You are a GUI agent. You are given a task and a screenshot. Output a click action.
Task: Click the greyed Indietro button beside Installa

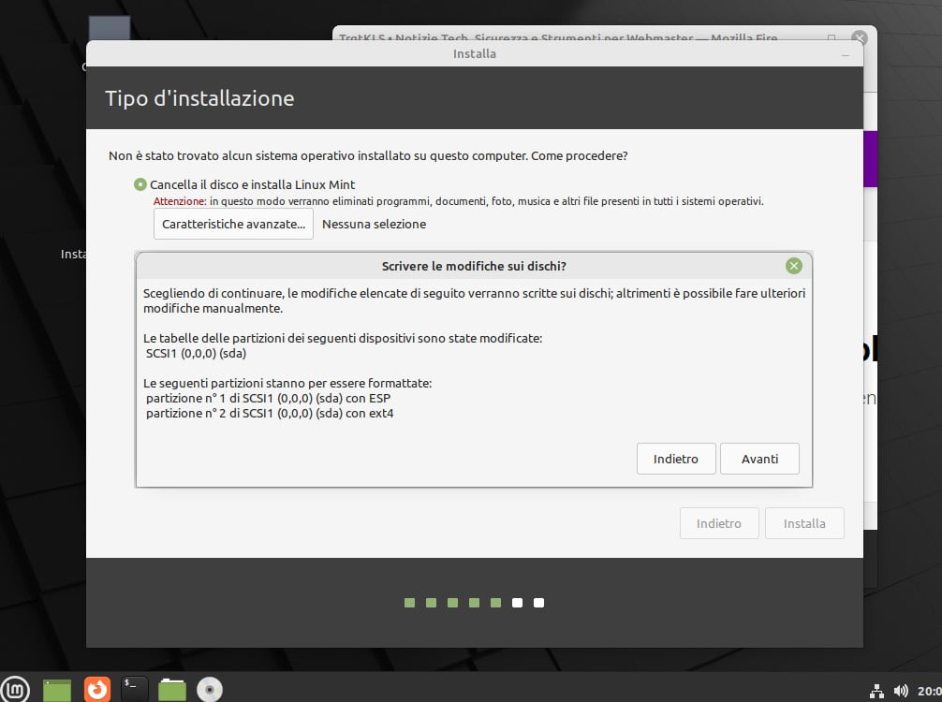pos(718,523)
